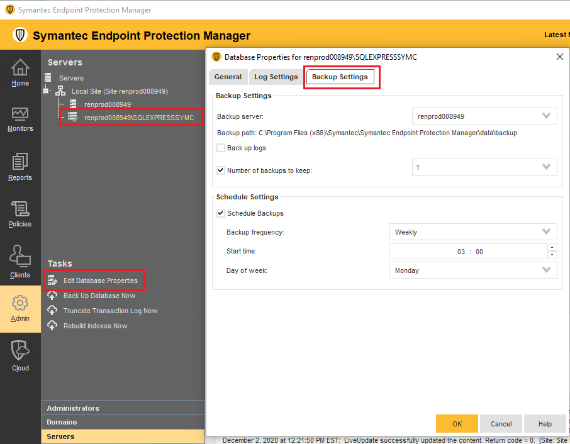Decrease the start time with down arrow

coord(552,254)
